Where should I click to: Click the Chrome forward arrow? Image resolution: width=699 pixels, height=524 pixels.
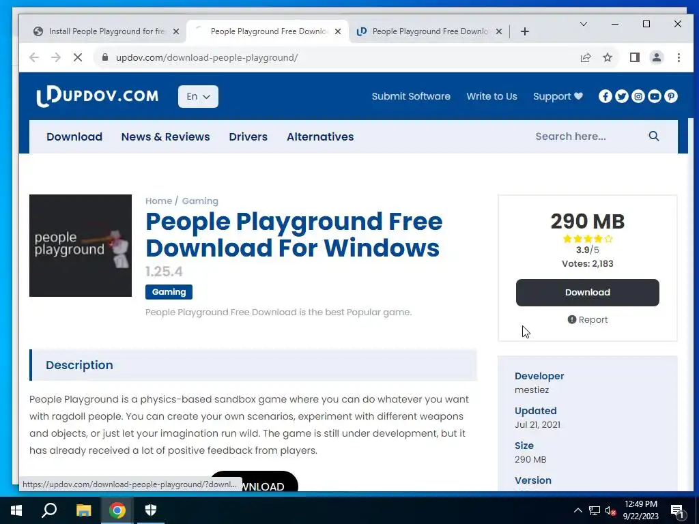coord(56,57)
